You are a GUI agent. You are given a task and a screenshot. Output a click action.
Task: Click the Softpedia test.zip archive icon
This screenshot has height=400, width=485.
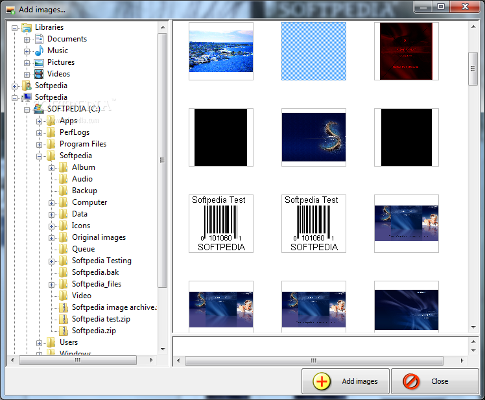tap(64, 319)
